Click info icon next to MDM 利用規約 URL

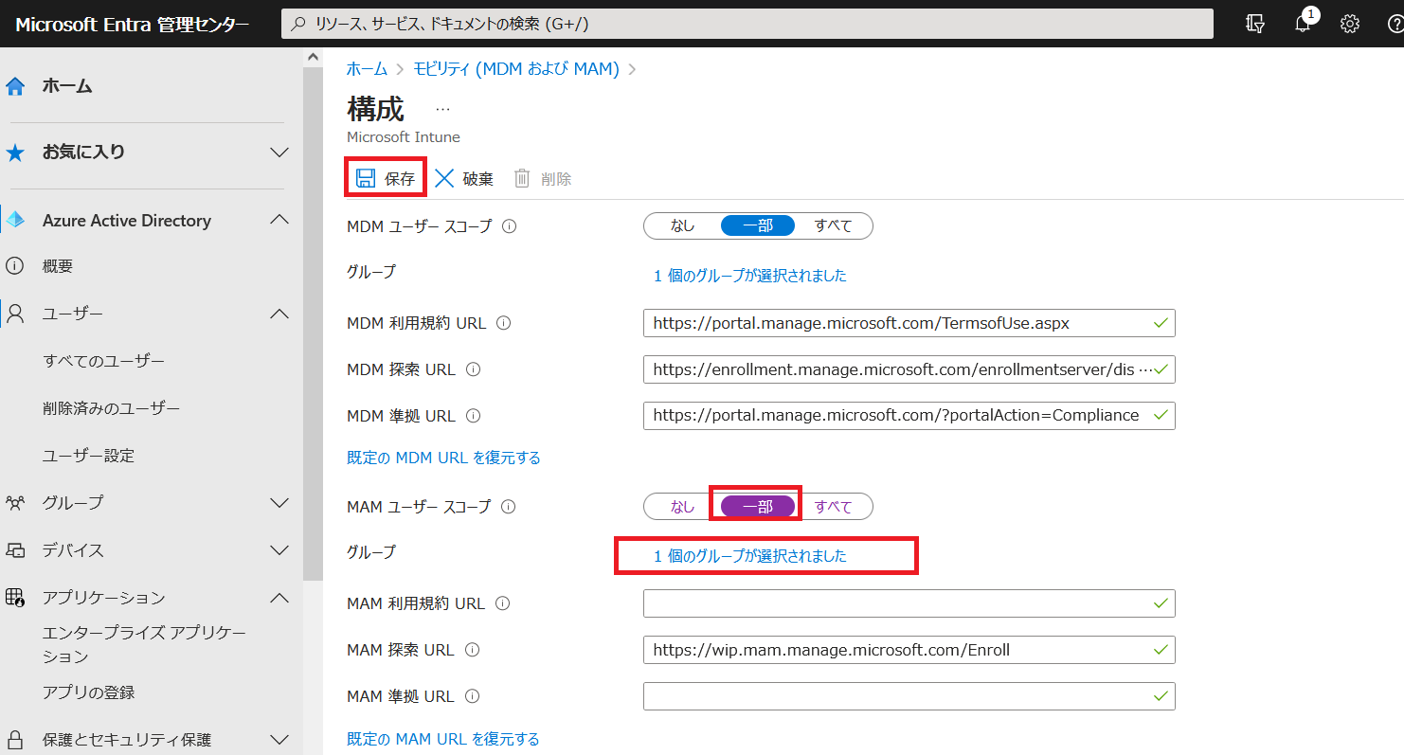pos(504,323)
